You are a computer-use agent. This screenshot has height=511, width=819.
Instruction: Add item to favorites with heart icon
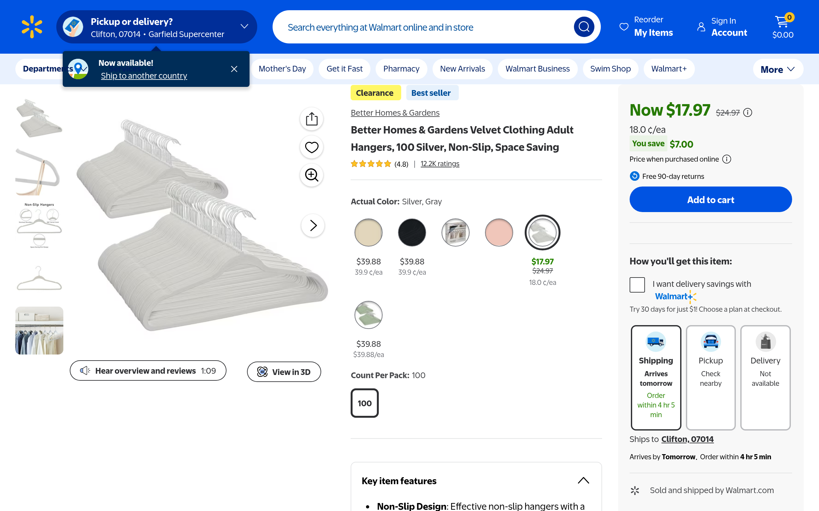click(x=312, y=147)
